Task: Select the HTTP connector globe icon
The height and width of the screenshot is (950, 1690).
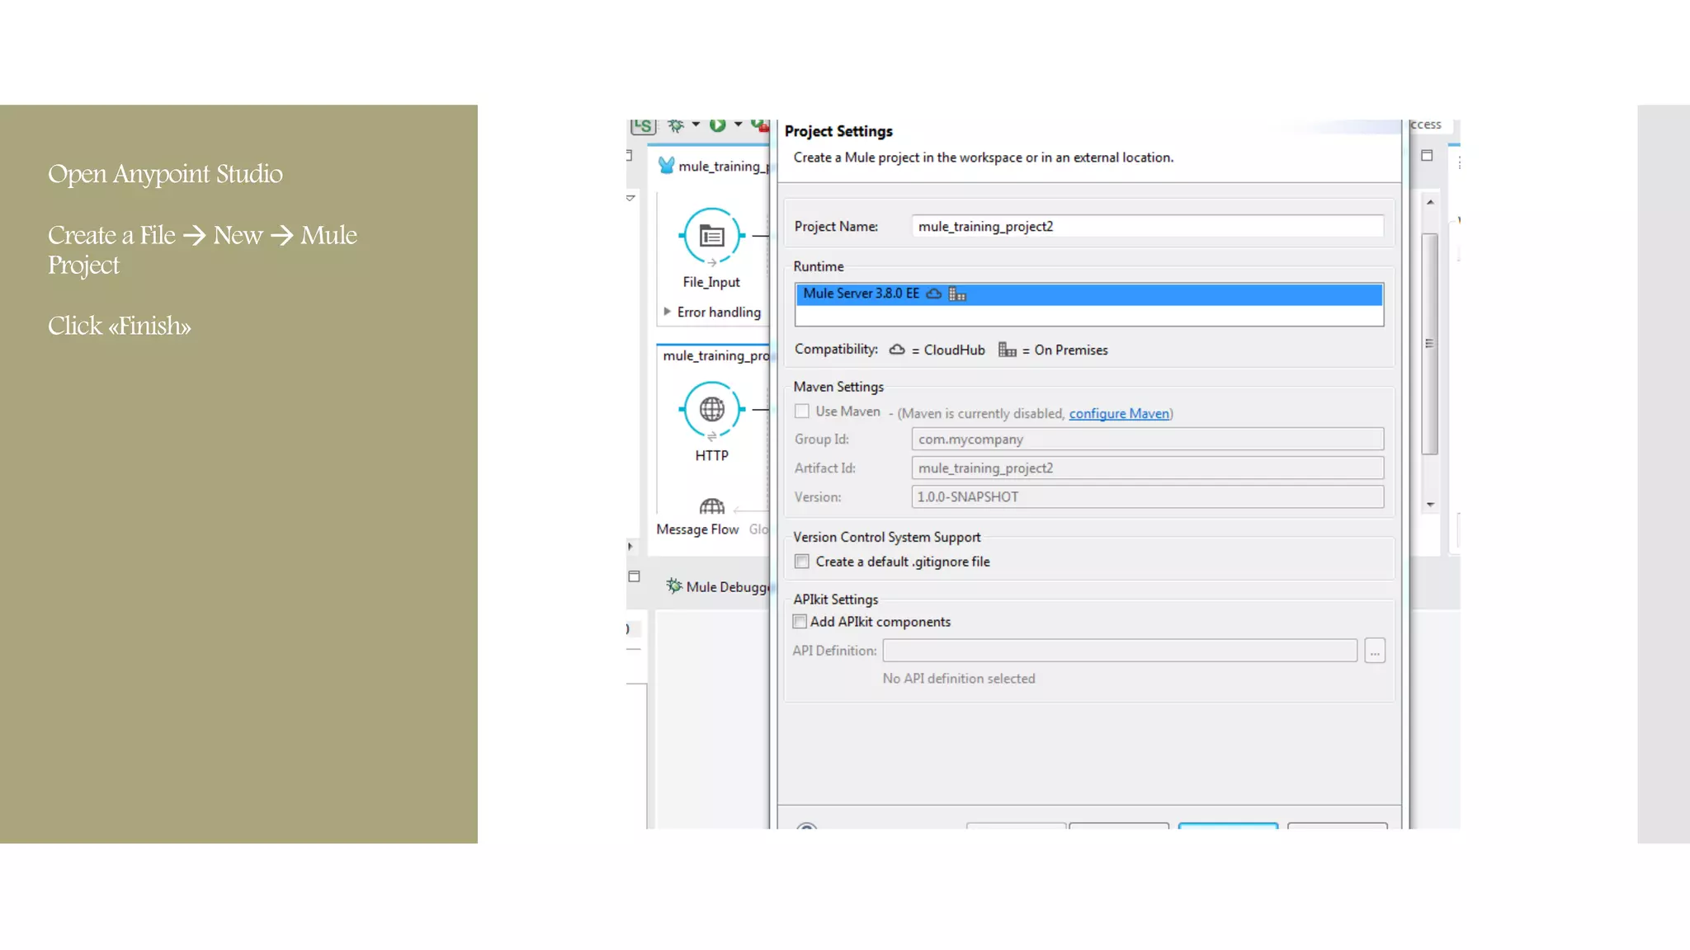Action: click(x=711, y=409)
